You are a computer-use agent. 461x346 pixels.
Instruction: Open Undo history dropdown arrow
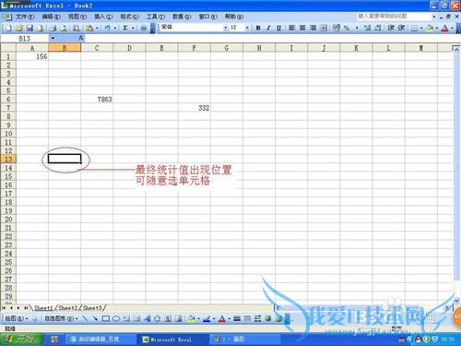(115, 28)
